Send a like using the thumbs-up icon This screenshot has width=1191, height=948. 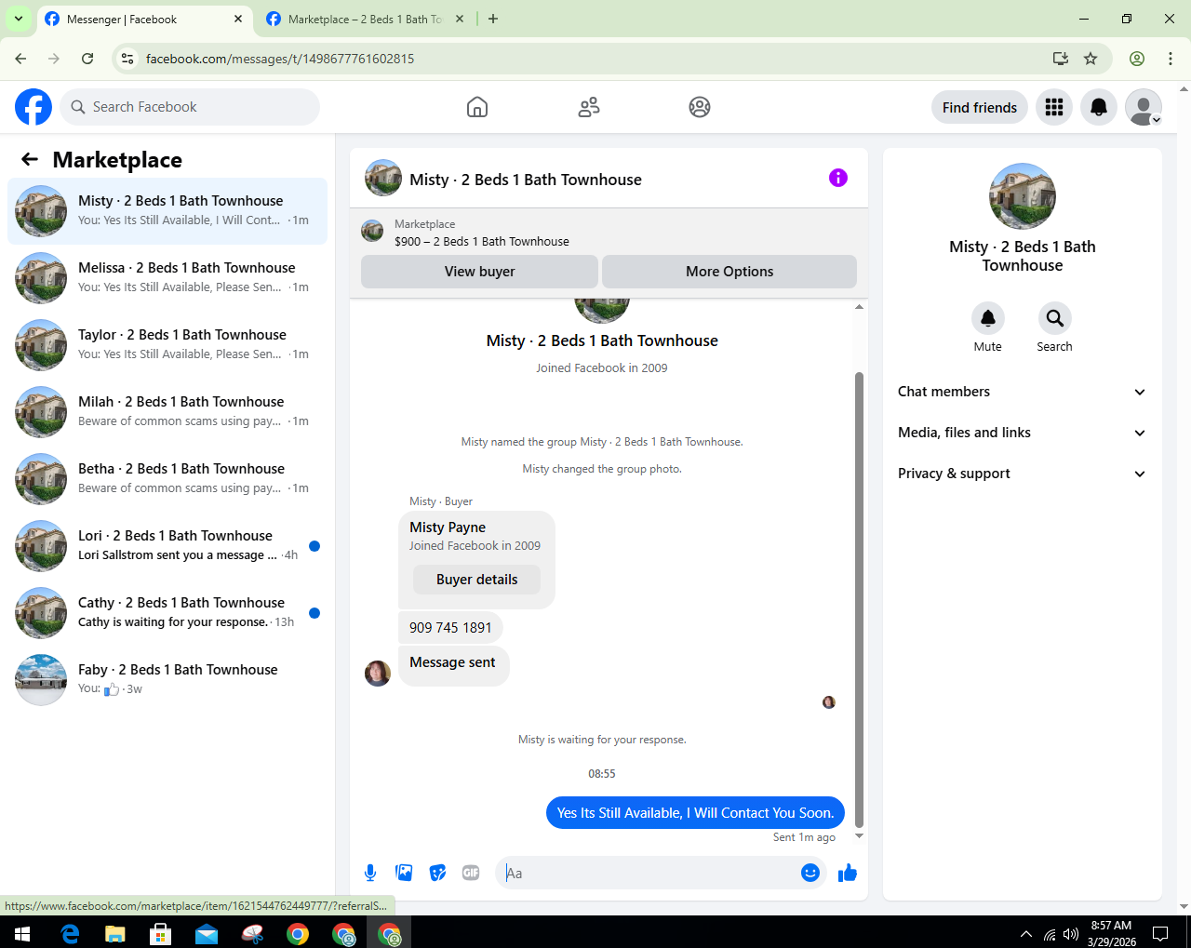(x=848, y=873)
